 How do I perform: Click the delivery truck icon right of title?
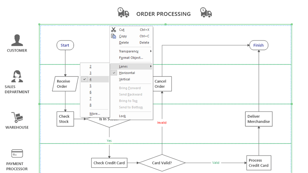pos(206,13)
